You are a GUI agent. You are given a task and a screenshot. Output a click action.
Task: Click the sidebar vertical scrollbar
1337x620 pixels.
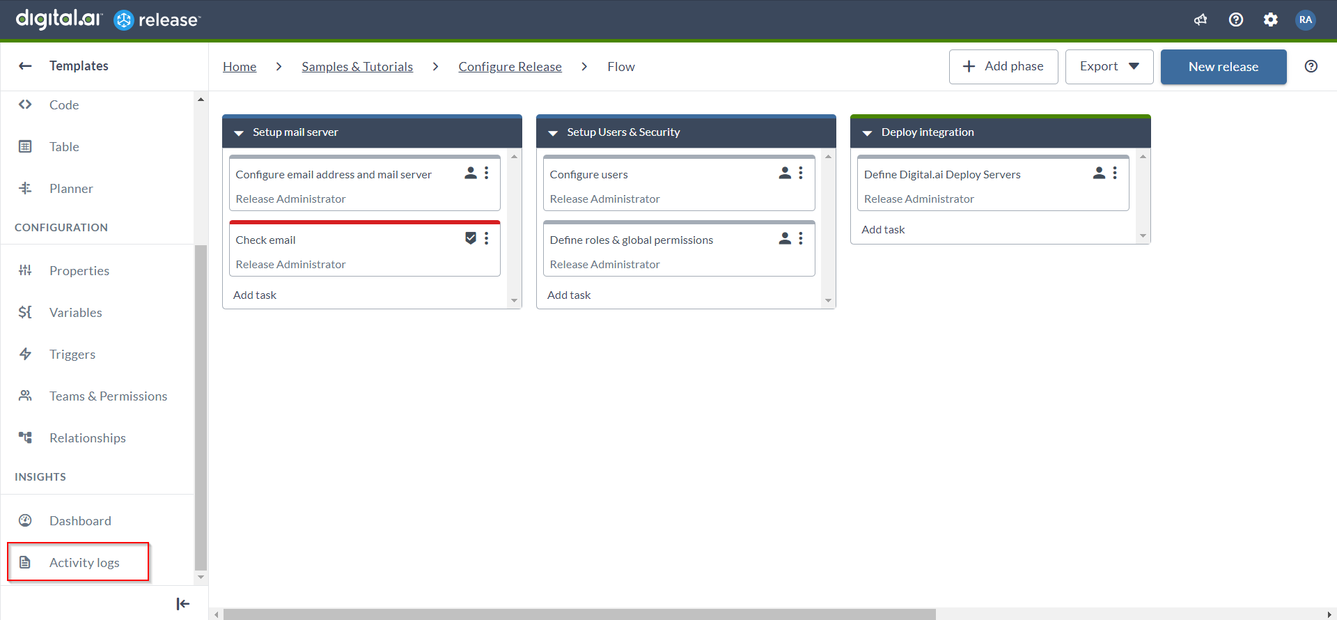tap(201, 408)
